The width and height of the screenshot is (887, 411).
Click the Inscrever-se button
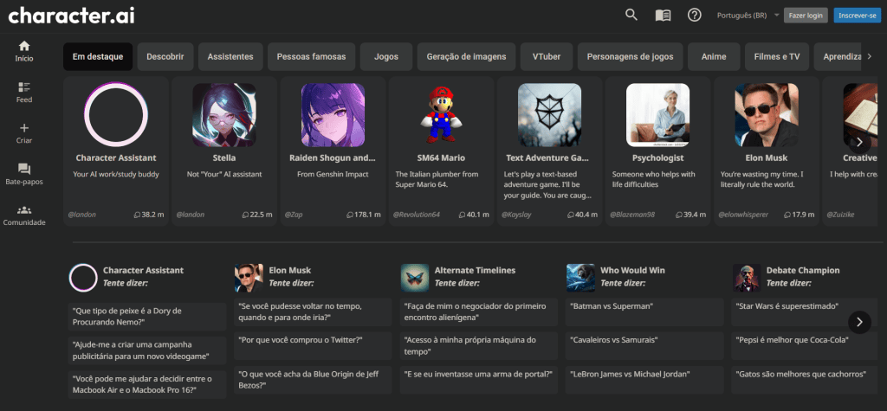(x=858, y=16)
